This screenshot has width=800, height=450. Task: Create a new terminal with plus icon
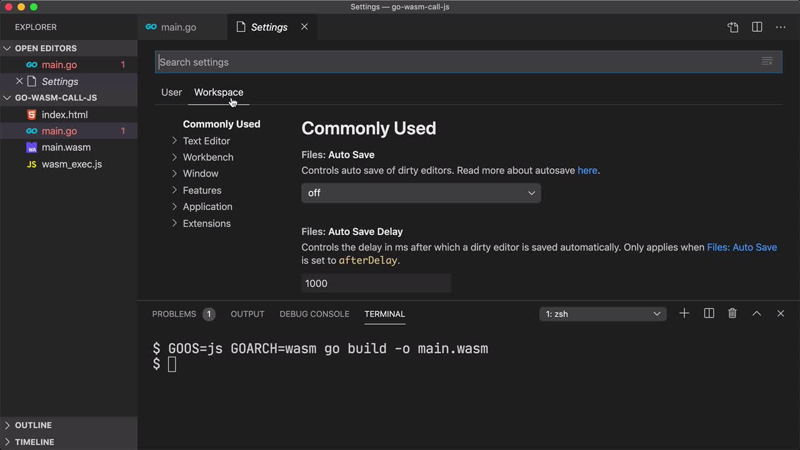tap(684, 313)
